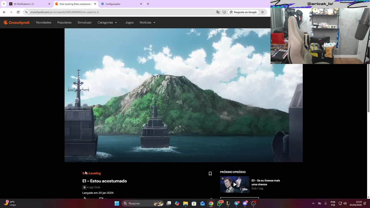This screenshot has height=208, width=370.
Task: Open Telegram from taskbar
Action: [236, 203]
